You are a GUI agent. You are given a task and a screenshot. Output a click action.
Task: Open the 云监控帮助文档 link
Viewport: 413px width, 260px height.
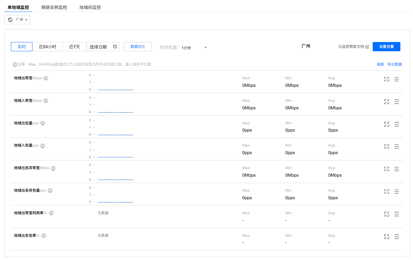(x=353, y=47)
